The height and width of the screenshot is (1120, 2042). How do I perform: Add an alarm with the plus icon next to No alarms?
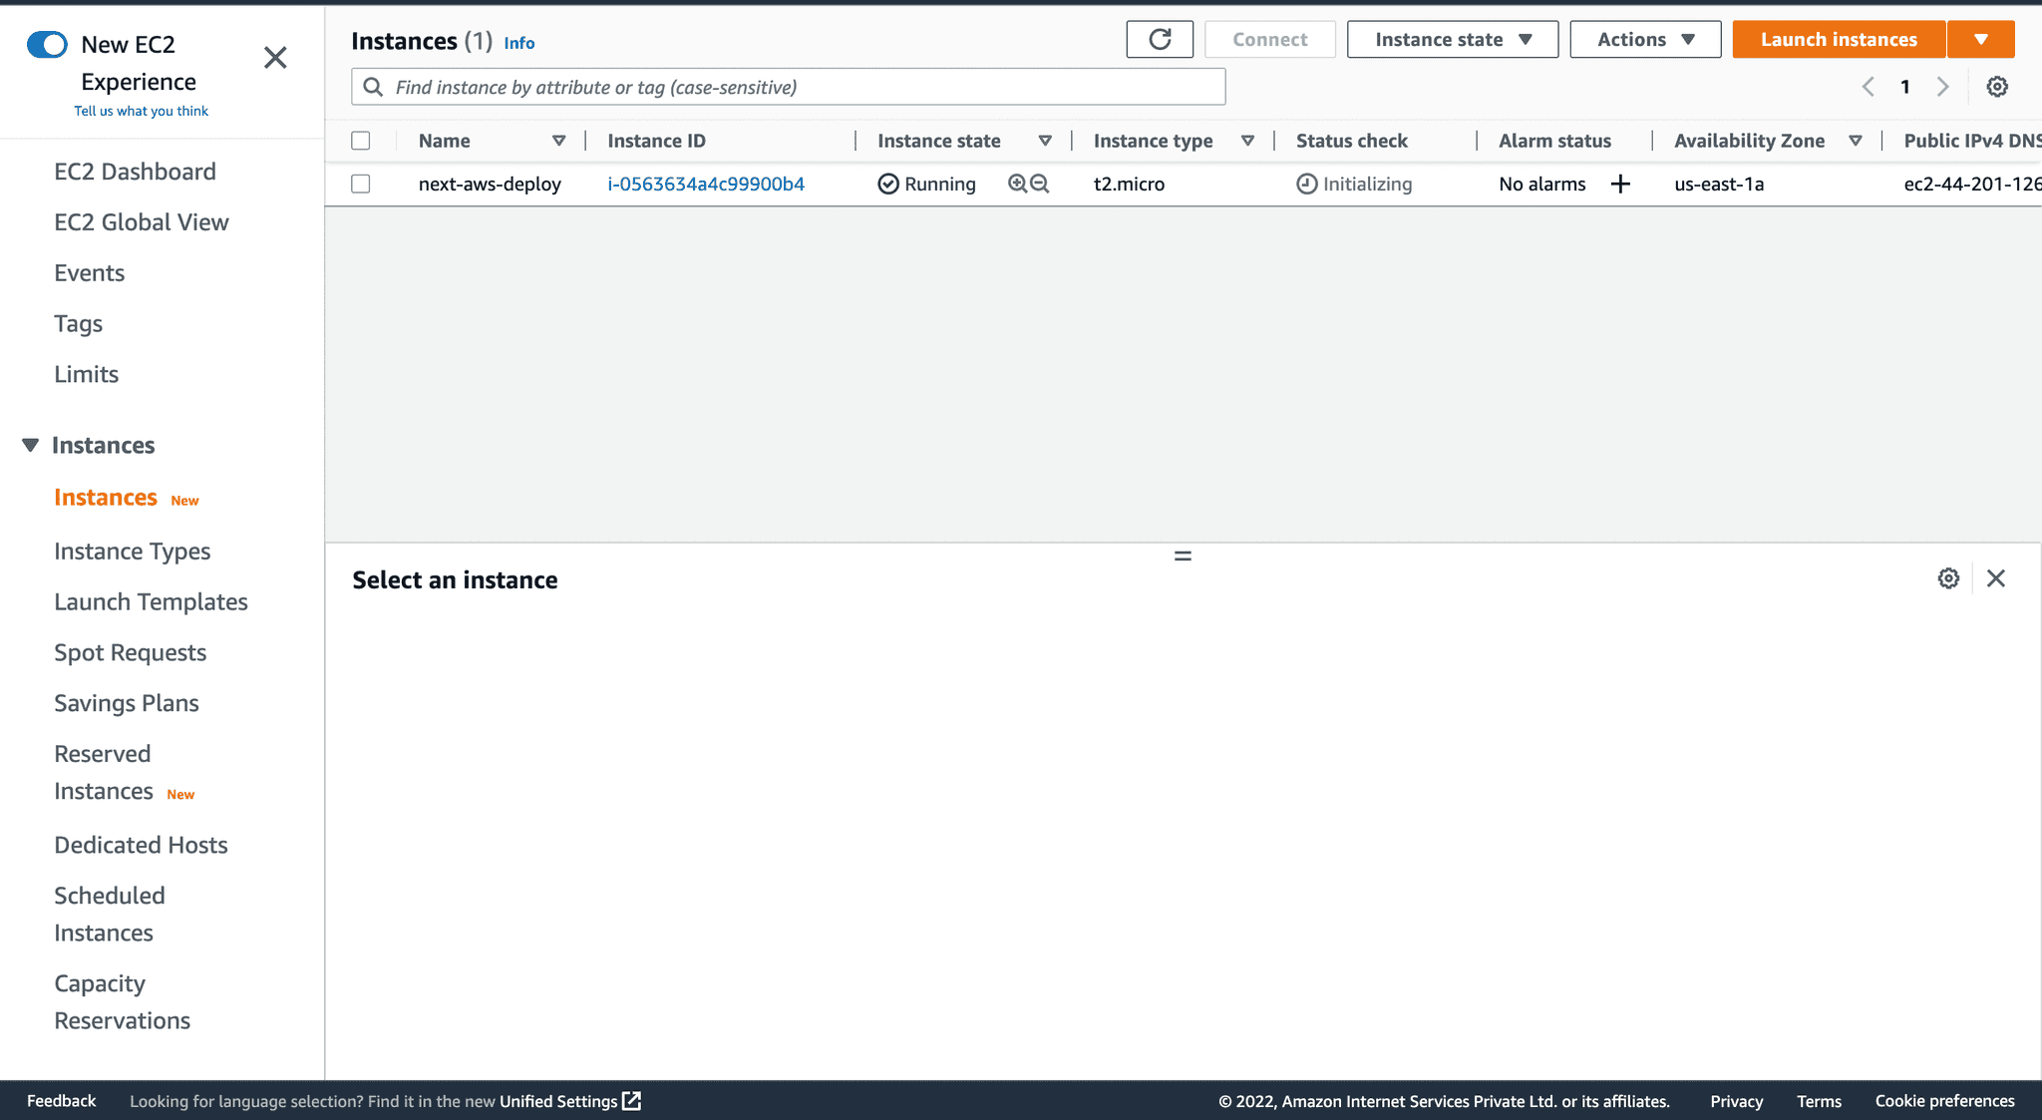(x=1621, y=184)
